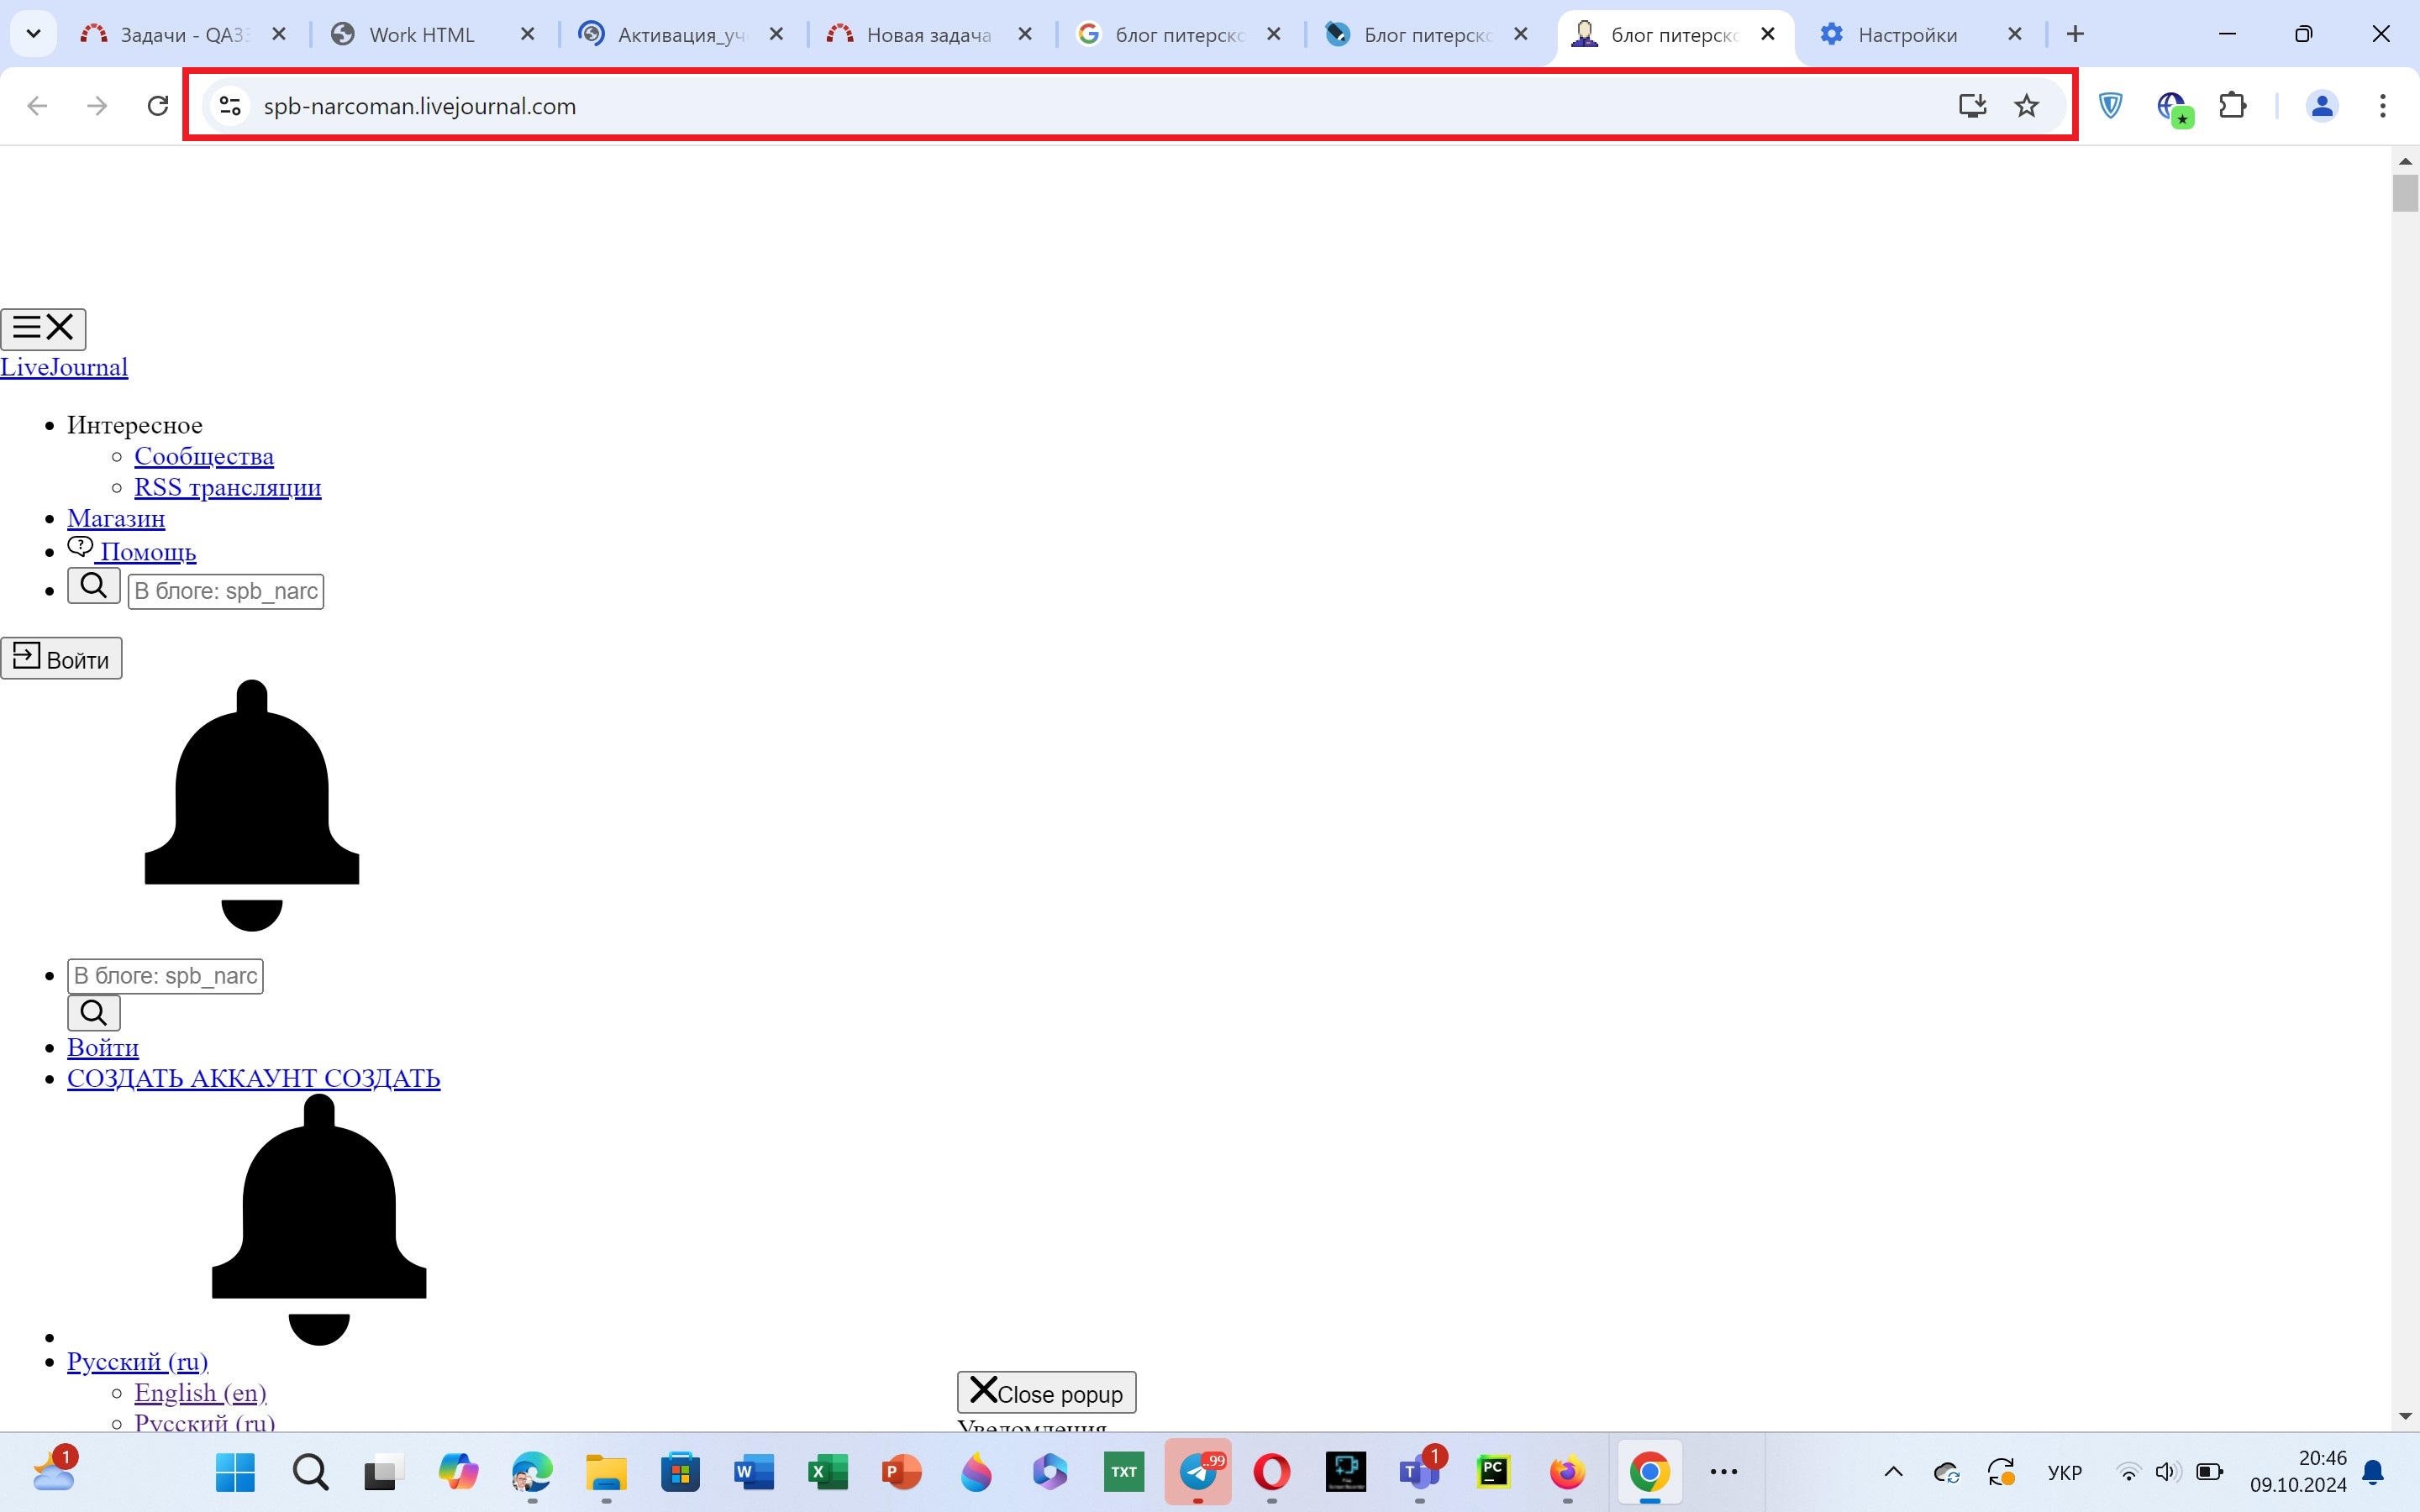
Task: Open Telegram from the taskbar
Action: tap(1198, 1471)
